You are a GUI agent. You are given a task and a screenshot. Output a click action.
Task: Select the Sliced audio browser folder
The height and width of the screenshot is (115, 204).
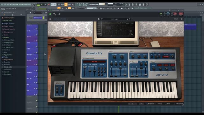[x=8, y=67]
